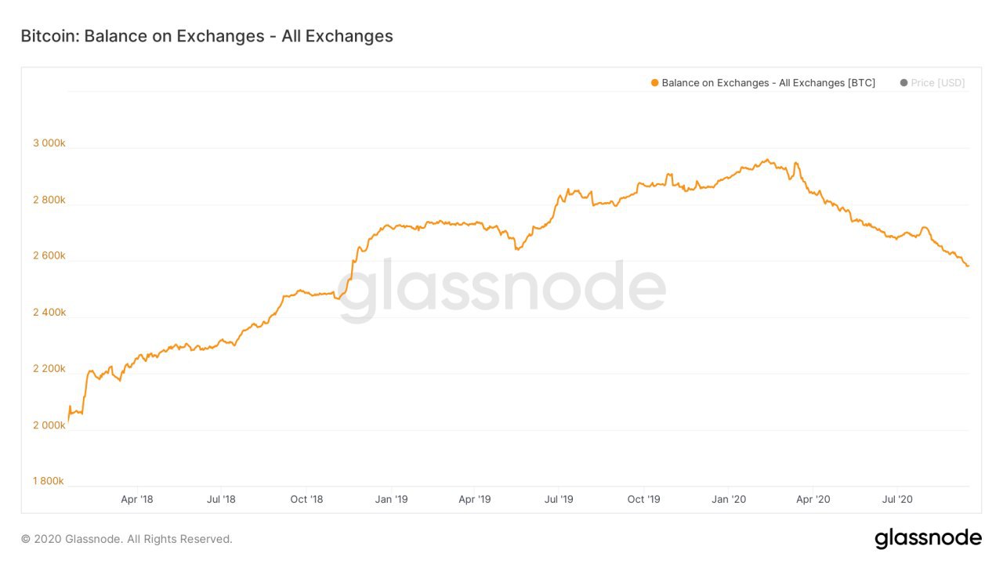Viewport: 1003px width, 564px height.
Task: Click the 1 800k y-axis label
Action: 49,481
